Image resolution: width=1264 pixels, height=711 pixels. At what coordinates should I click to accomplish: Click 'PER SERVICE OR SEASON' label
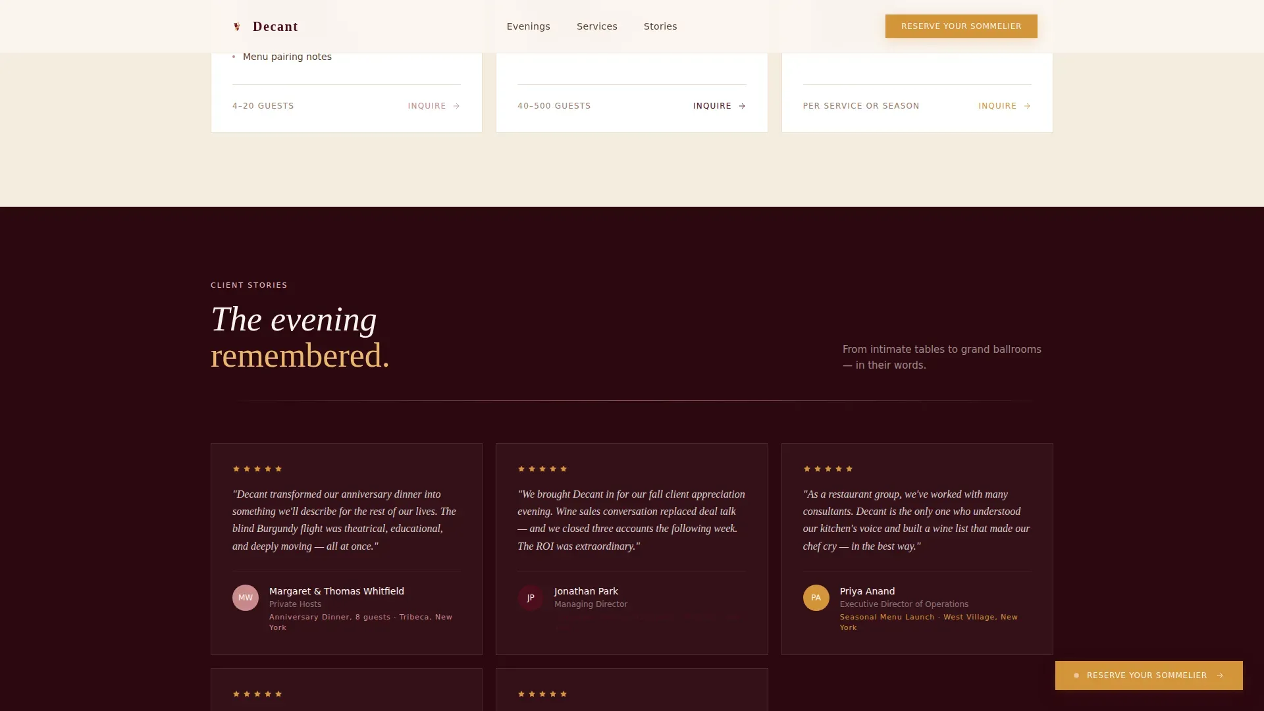pos(861,106)
